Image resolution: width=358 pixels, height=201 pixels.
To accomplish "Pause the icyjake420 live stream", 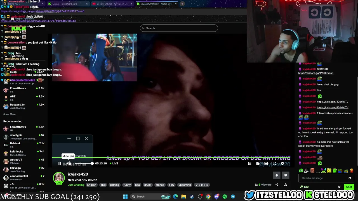I will [x=60, y=164].
